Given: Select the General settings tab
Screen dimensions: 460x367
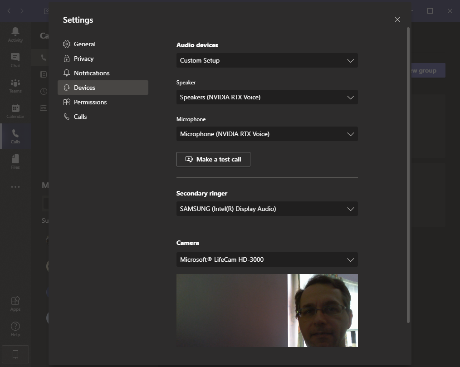Looking at the screenshot, I should point(103,44).
